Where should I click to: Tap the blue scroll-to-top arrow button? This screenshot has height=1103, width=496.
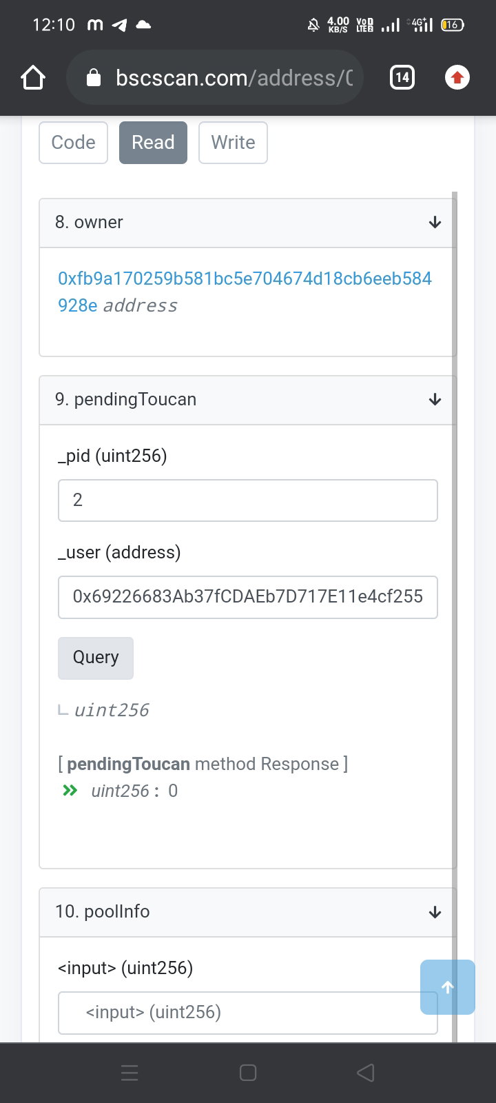coord(448,987)
